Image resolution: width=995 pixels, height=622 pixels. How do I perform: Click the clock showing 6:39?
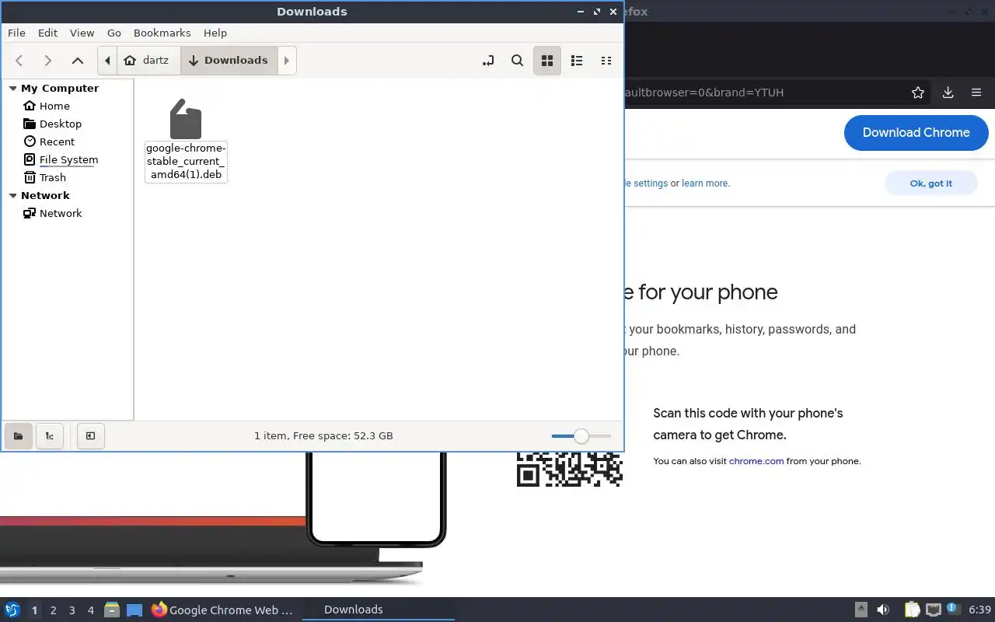pyautogui.click(x=979, y=610)
